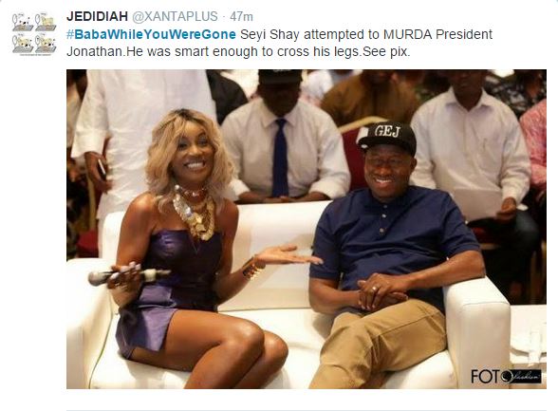The image size is (558, 411).
Task: Click the purple strapless dress in photo
Action: (164, 289)
